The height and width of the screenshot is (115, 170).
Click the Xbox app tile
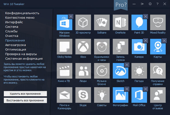[83, 47]
